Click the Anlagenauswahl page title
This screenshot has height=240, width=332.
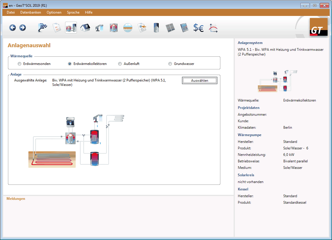click(29, 45)
